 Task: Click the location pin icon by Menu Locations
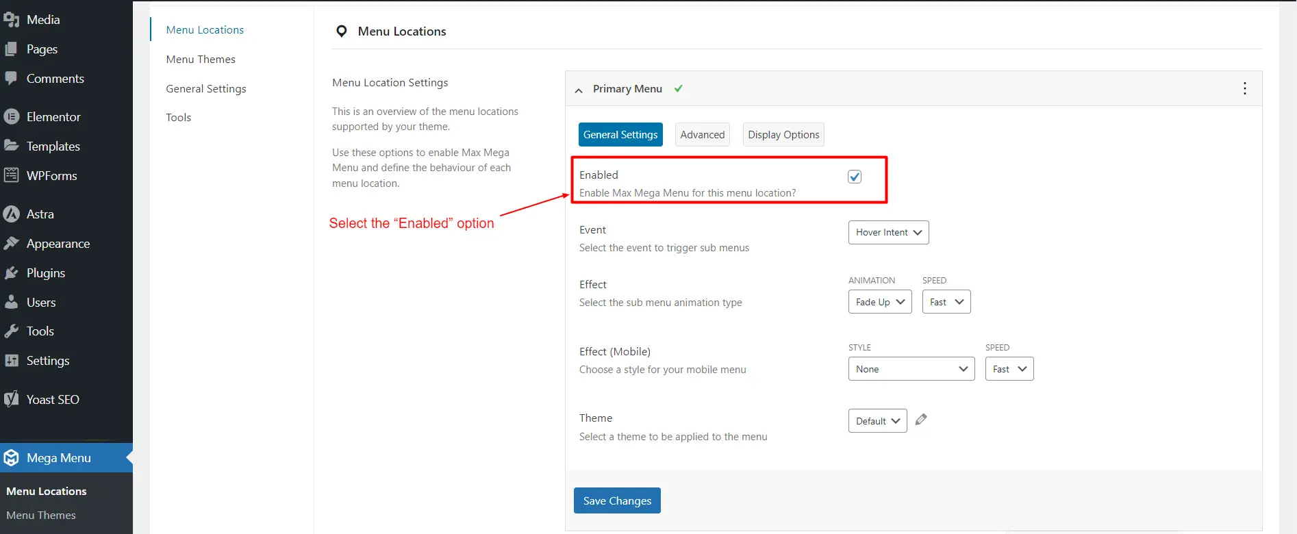pos(342,31)
